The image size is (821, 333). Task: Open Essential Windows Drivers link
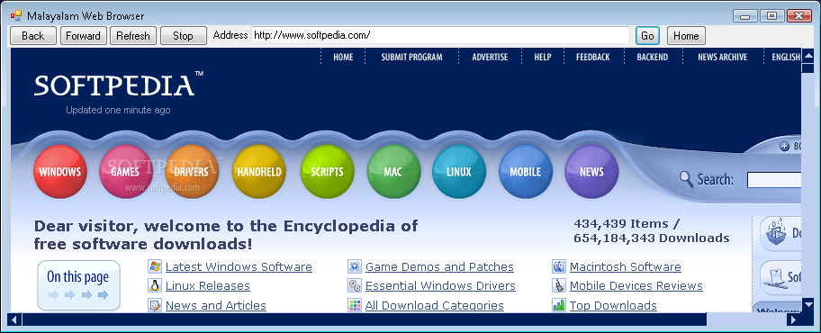(x=440, y=286)
